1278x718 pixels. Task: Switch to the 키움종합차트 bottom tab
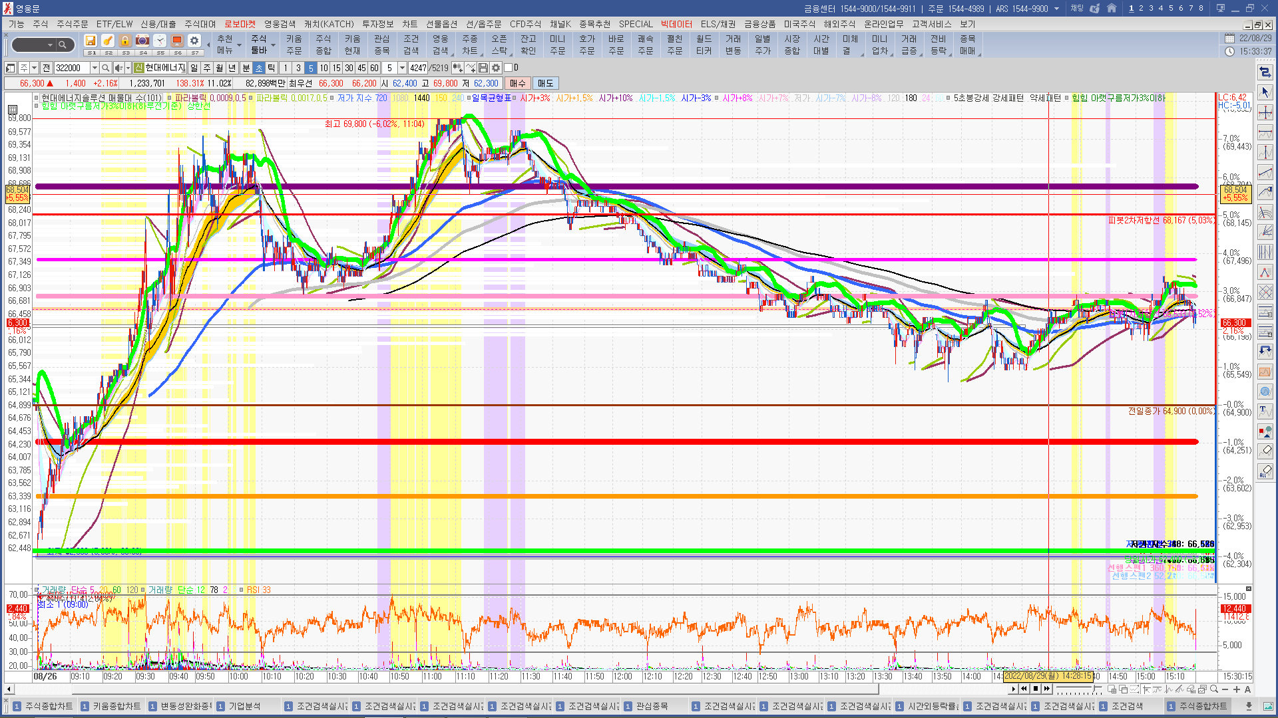click(110, 706)
